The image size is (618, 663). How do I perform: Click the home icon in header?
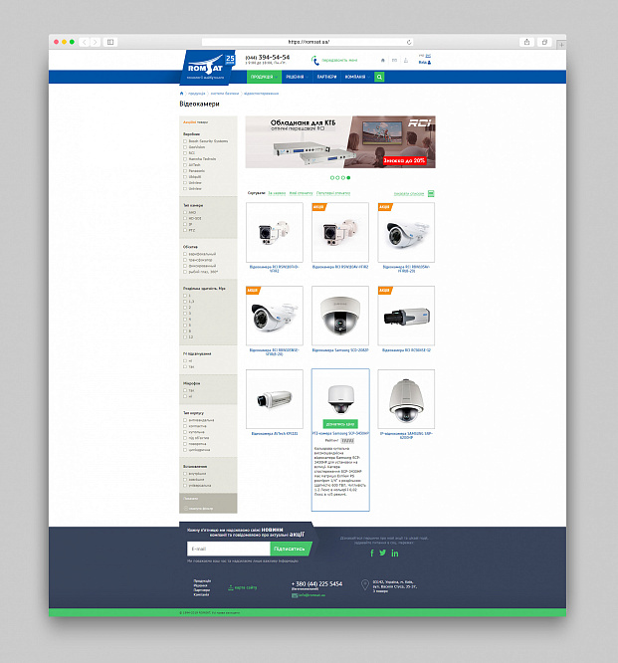point(383,60)
